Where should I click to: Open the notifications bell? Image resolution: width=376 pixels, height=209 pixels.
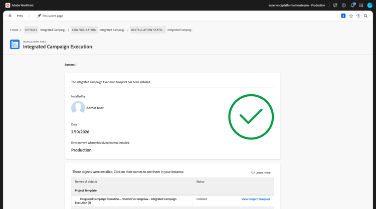(352, 6)
